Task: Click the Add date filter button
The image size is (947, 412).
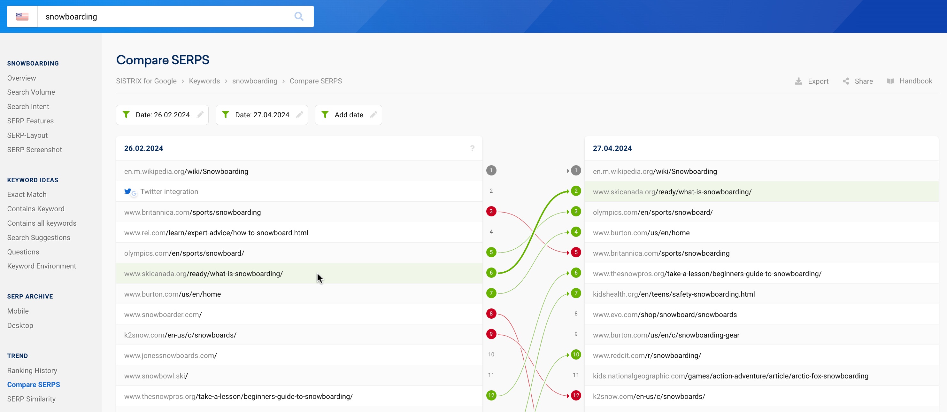Action: click(x=348, y=115)
